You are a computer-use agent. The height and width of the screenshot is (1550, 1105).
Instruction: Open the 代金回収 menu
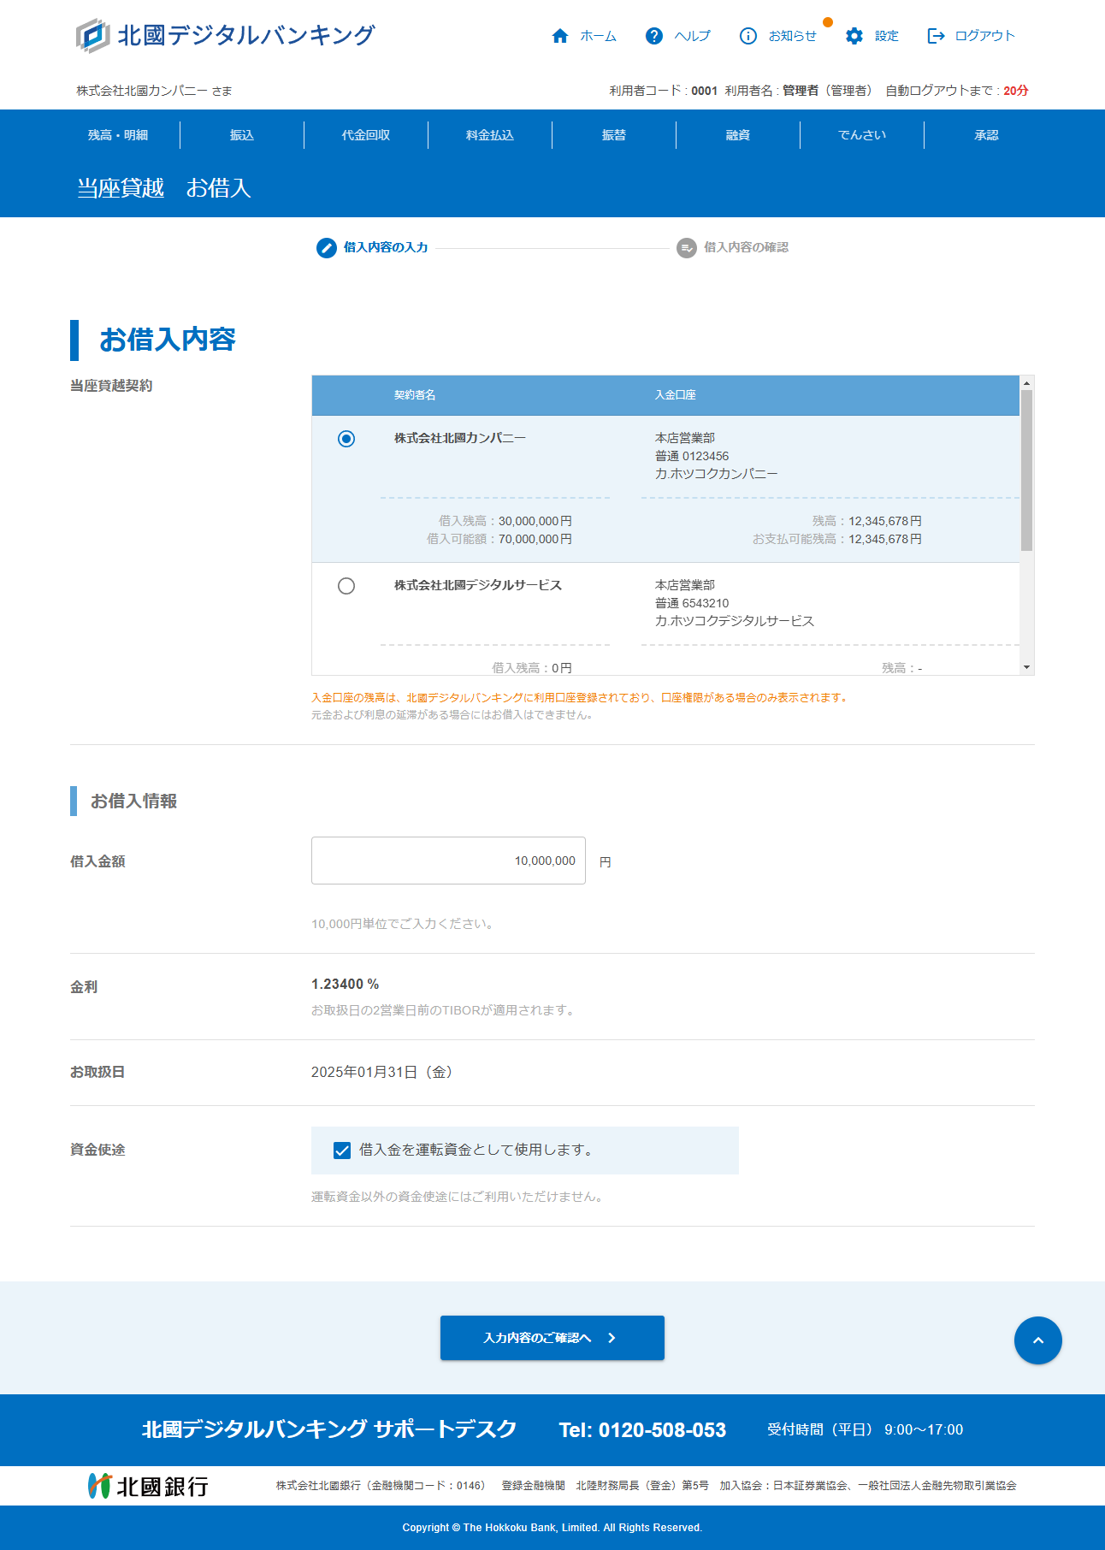(366, 135)
